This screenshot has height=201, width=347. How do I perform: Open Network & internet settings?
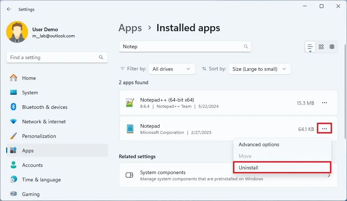point(57,122)
